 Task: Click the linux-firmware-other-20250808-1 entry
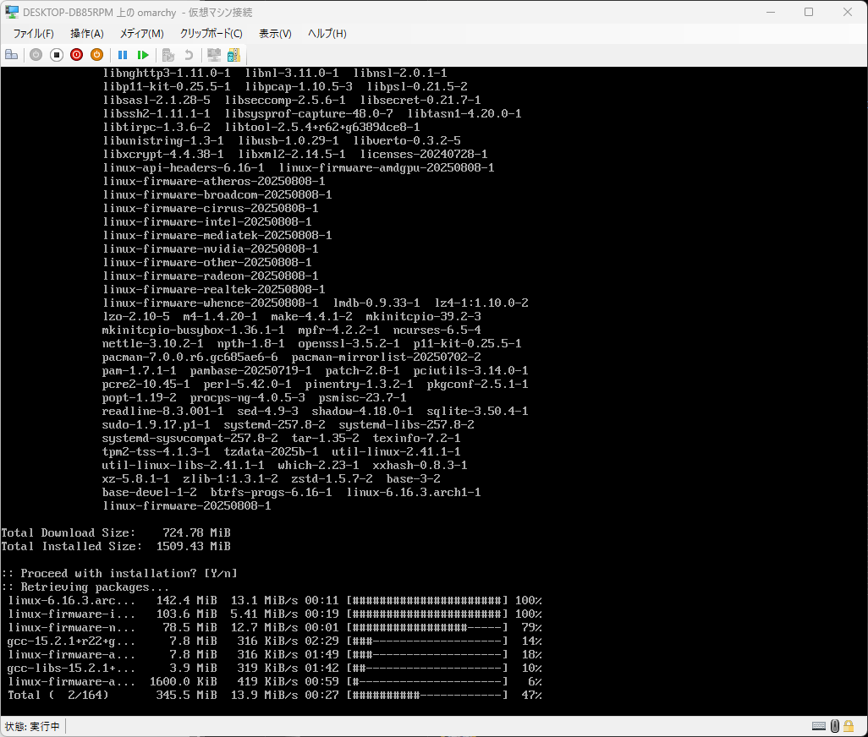207,263
